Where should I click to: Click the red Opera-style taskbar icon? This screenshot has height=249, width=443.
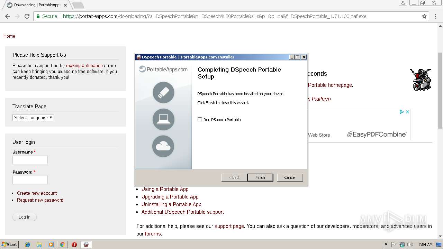coord(74,245)
